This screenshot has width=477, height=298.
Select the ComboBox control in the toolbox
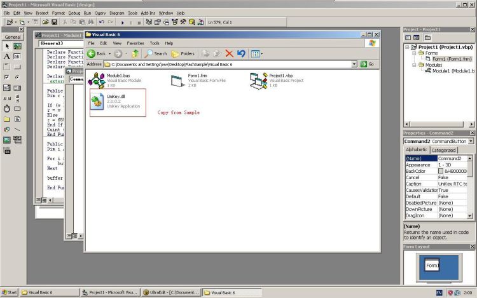coord(7,88)
